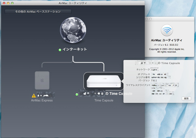The height and width of the screenshot is (138, 196).
Task: Click the green status dot beside Time Capsule name
Action: point(77,94)
